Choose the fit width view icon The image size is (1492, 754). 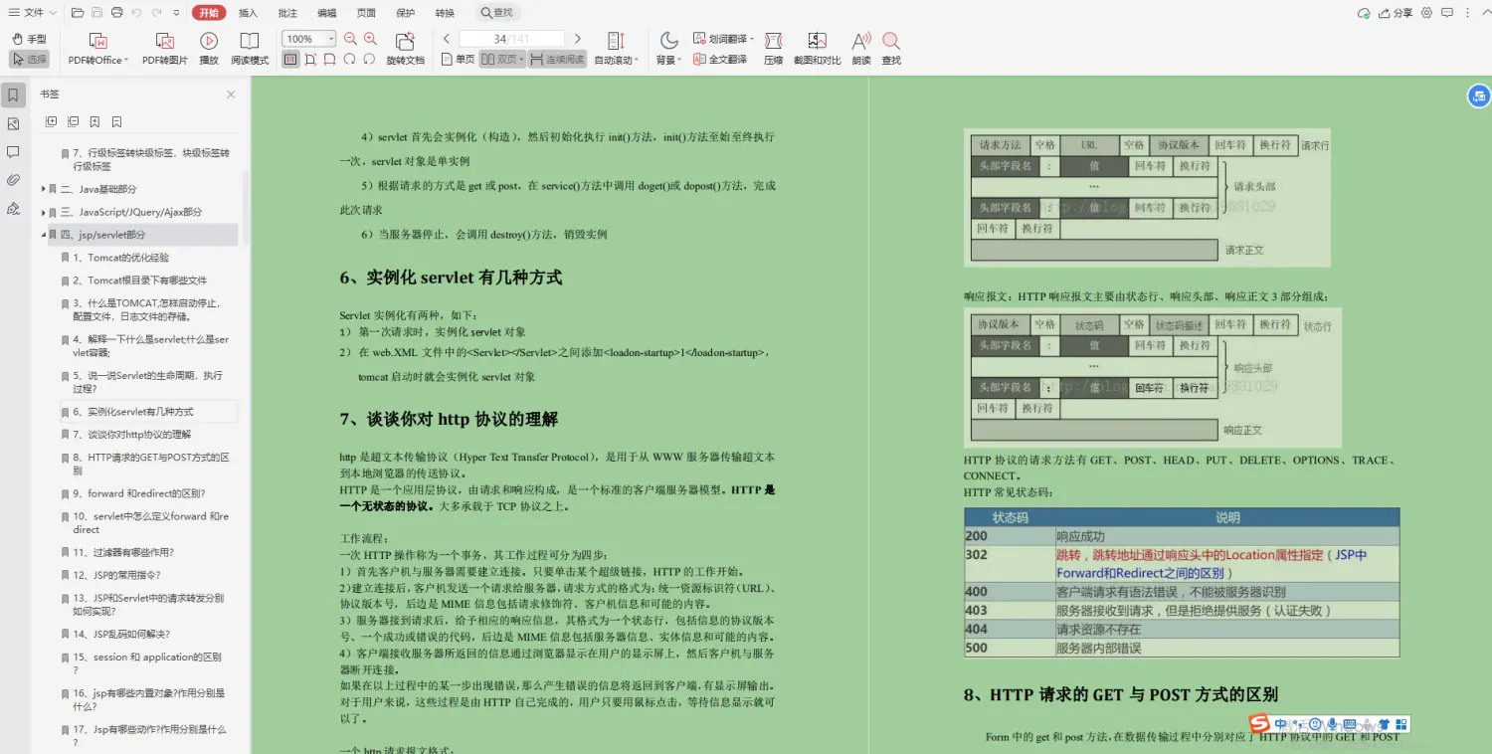pos(330,60)
